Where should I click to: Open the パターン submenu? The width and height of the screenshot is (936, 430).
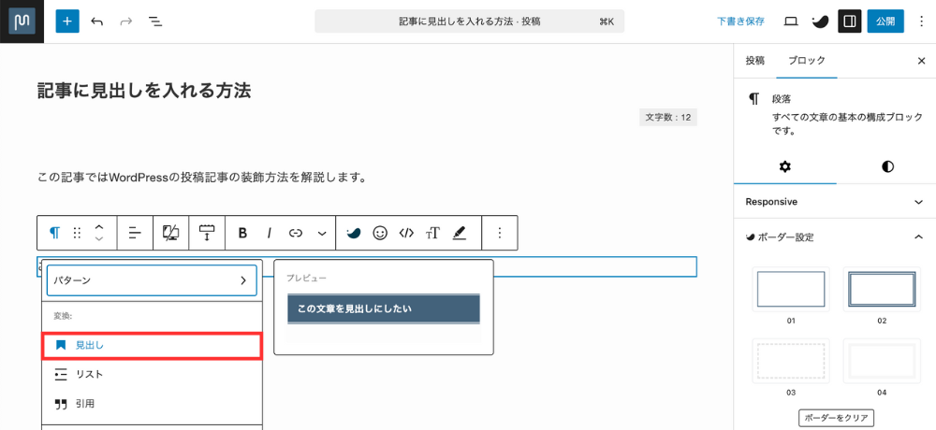click(152, 279)
